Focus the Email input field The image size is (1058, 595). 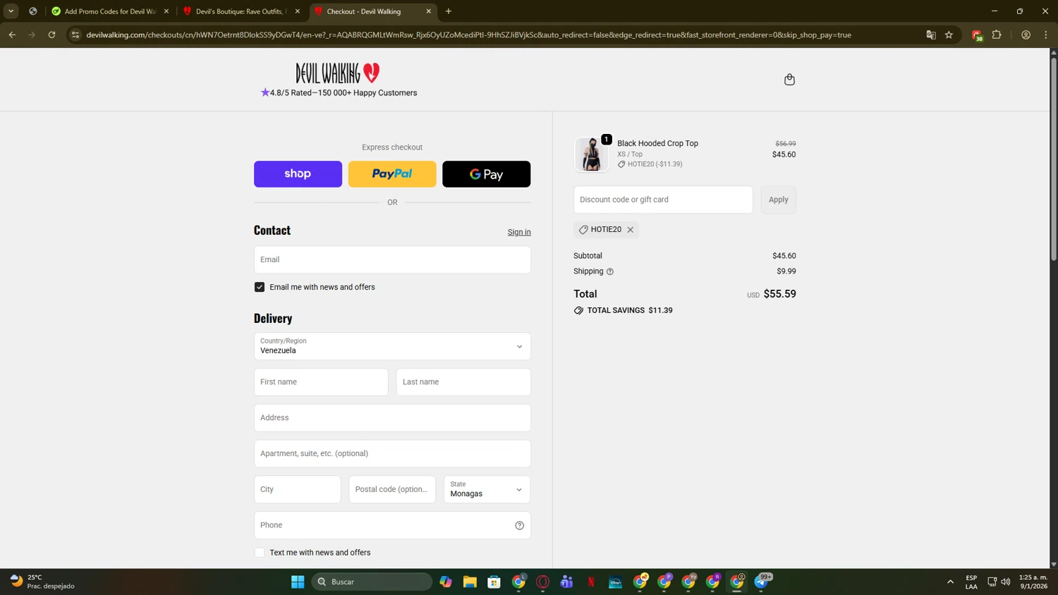(x=392, y=259)
